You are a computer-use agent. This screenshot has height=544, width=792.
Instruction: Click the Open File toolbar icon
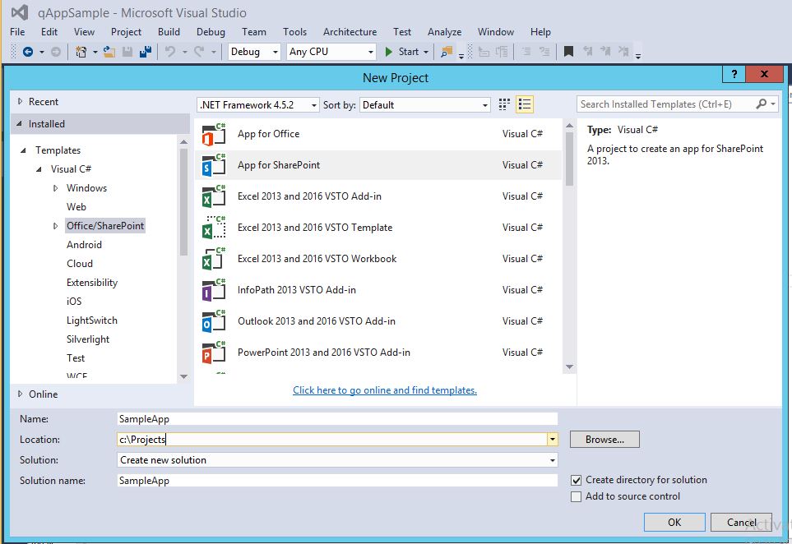(109, 52)
